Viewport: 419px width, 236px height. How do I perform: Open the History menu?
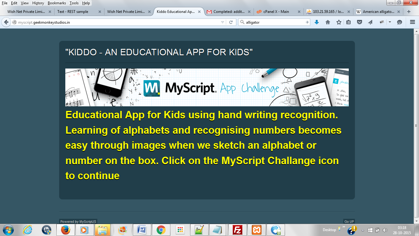pos(38,3)
